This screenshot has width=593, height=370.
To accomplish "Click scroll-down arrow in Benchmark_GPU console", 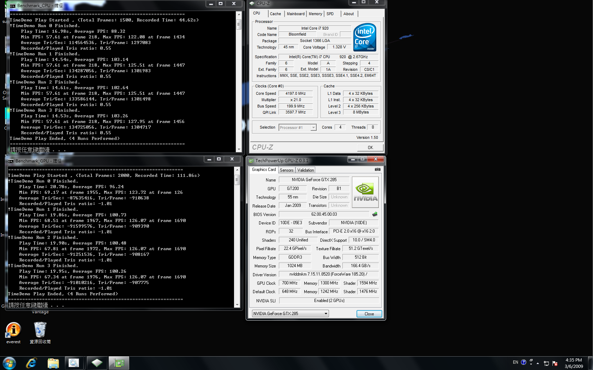I will point(237,304).
